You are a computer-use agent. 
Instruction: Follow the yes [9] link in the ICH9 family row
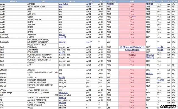(160, 47)
